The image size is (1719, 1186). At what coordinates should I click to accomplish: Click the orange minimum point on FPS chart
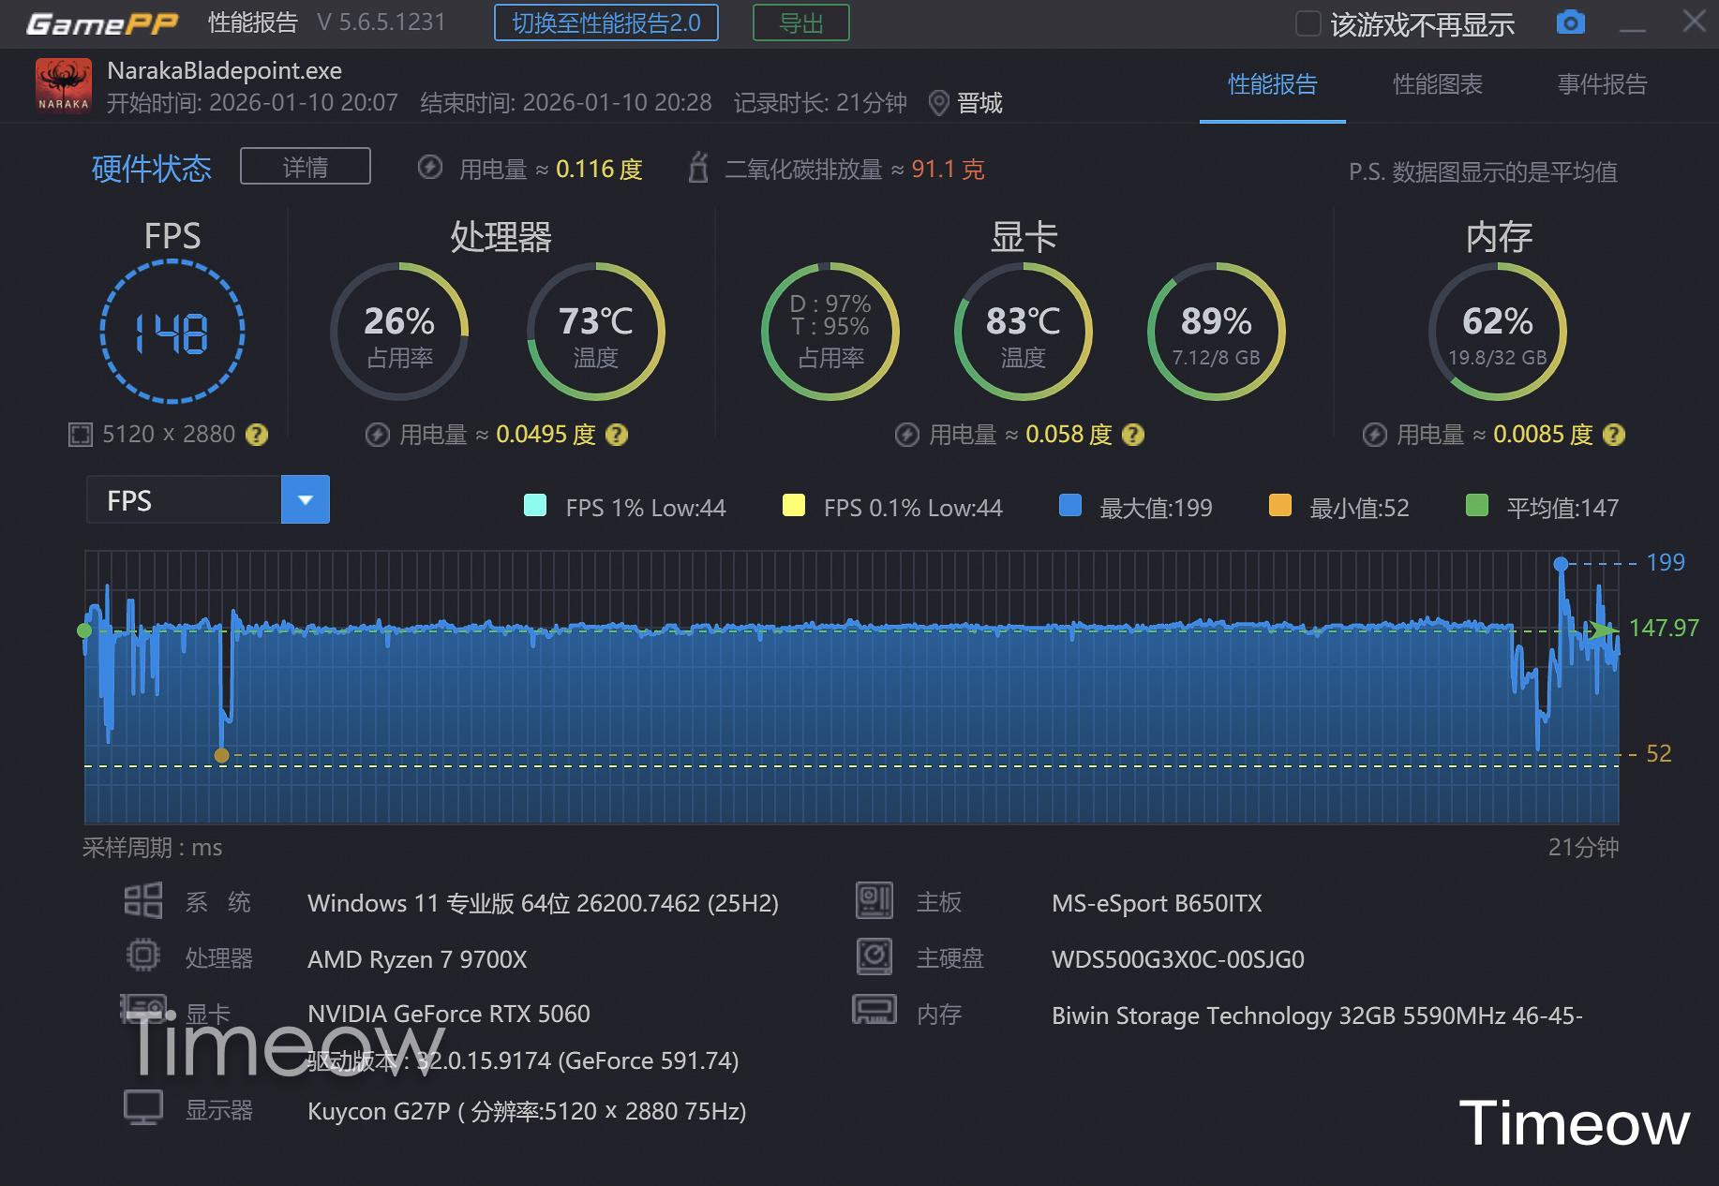pyautogui.click(x=221, y=755)
